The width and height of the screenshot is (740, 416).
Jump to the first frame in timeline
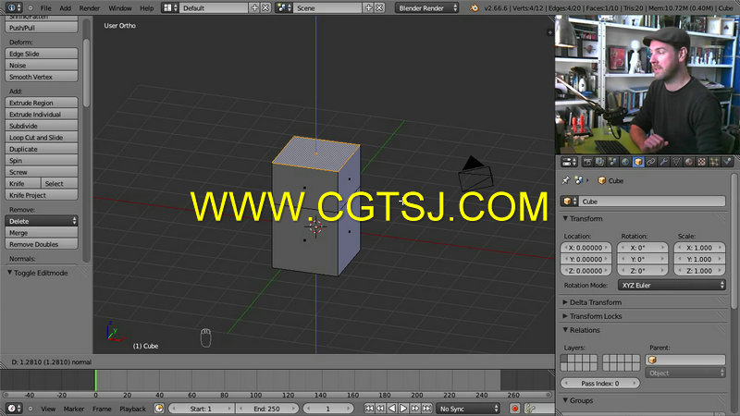(369, 409)
